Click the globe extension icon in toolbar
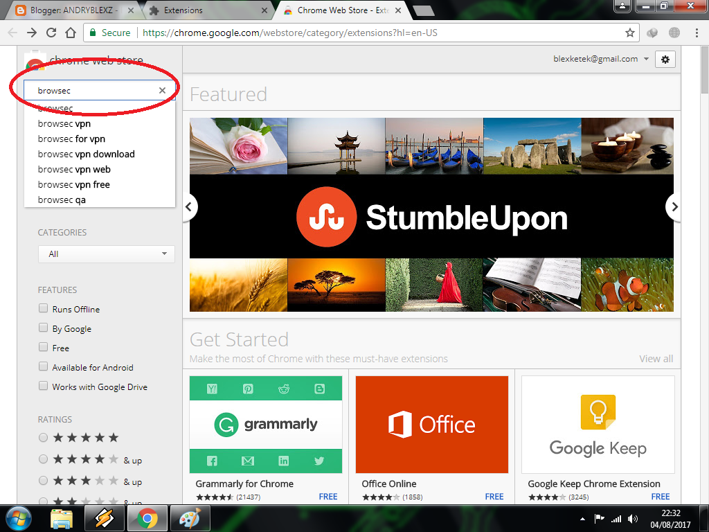Screen dimensions: 709x532 click(674, 33)
